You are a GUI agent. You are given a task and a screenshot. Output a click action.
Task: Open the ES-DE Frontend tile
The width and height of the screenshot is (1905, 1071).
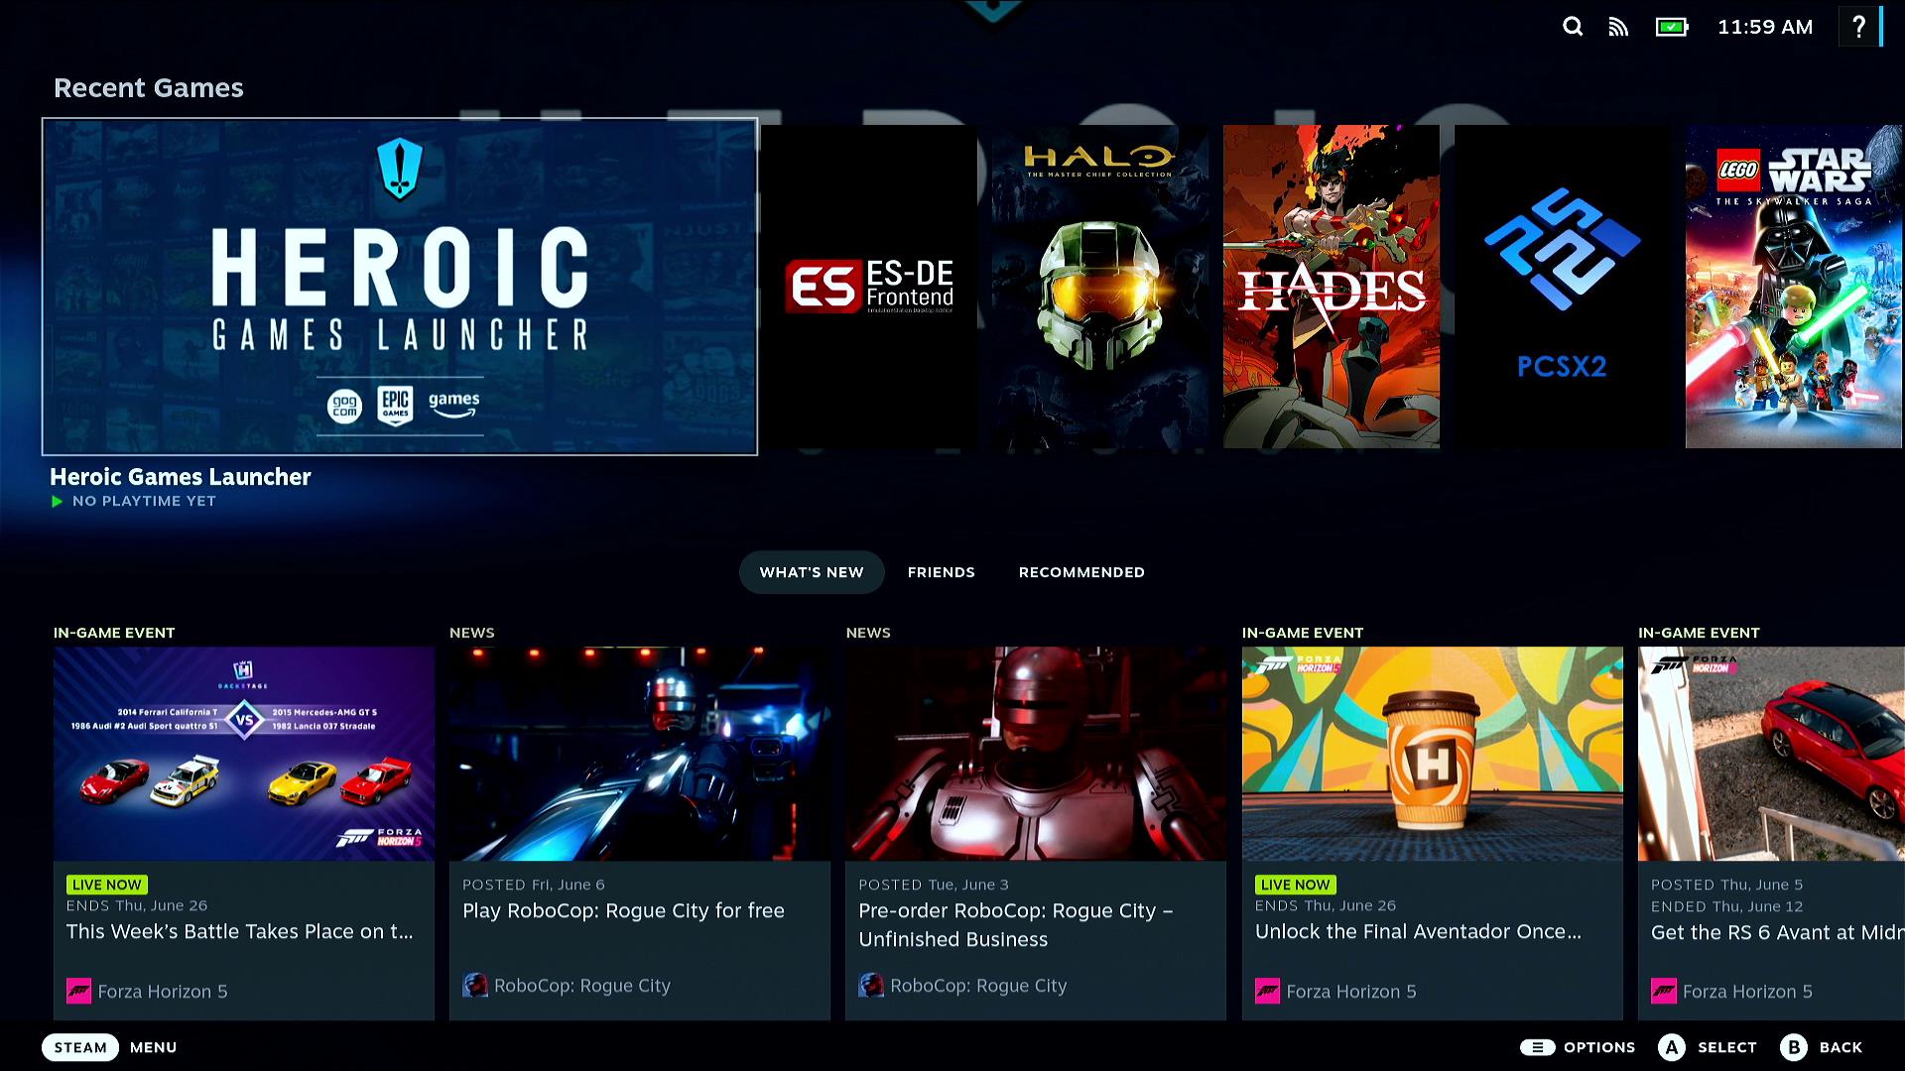[869, 287]
